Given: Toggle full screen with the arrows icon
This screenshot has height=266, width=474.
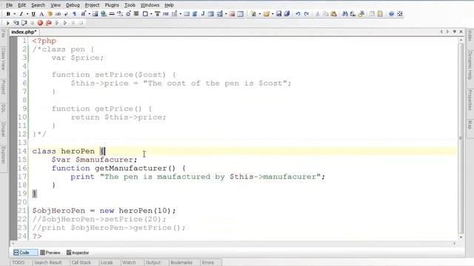Looking at the screenshot, I should [400, 14].
